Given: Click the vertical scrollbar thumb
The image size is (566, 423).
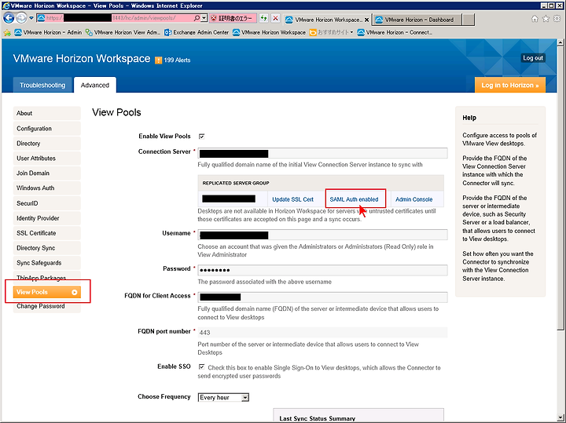Looking at the screenshot, I should tap(560, 188).
